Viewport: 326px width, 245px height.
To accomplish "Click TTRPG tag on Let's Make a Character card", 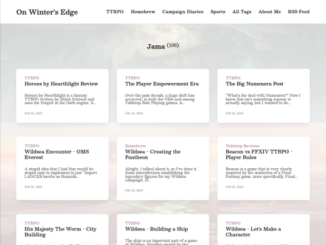I will click(x=233, y=223).
